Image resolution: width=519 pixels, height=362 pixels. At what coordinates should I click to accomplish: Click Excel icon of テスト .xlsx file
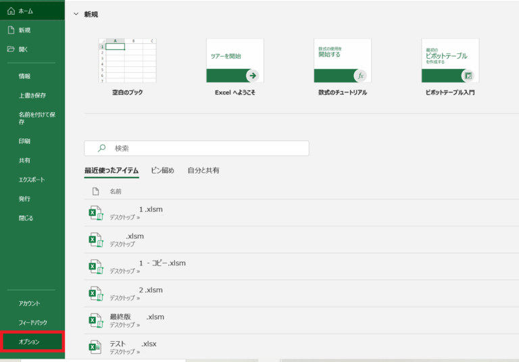(95, 348)
